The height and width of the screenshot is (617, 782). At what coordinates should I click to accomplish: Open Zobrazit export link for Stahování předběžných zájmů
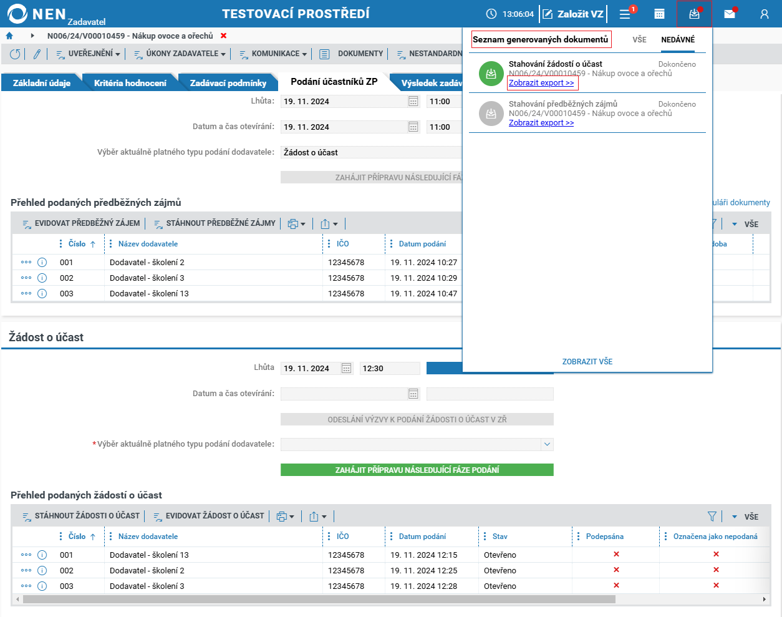pyautogui.click(x=541, y=123)
